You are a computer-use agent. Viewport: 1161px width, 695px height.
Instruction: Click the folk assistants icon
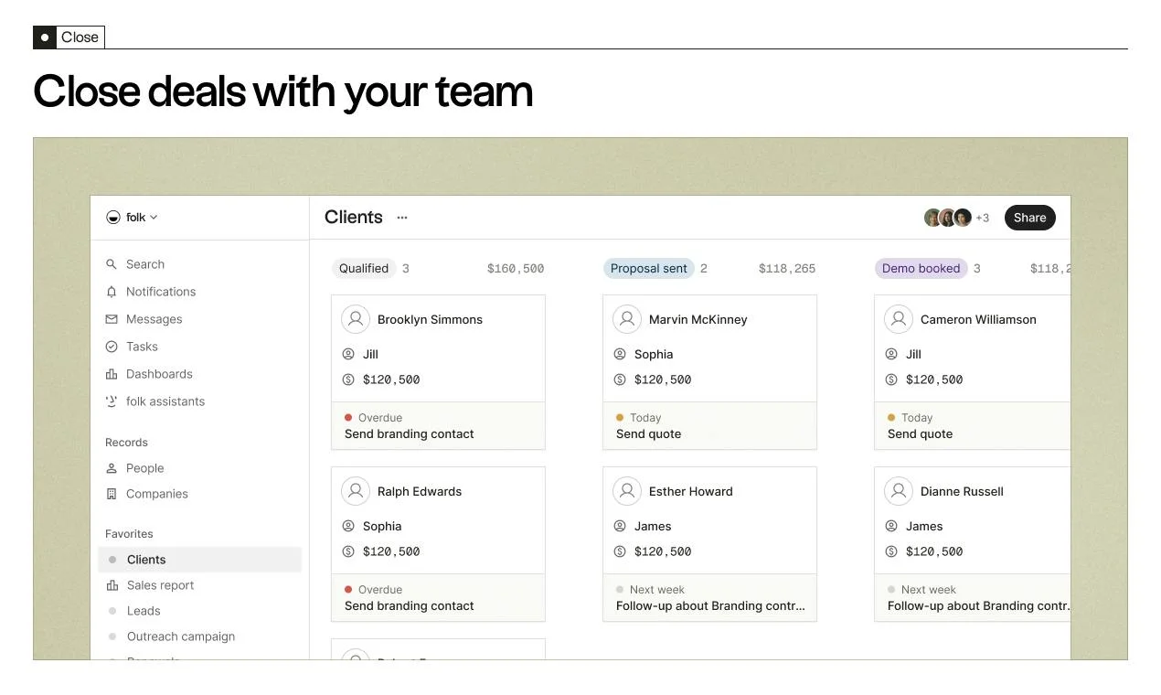click(112, 401)
